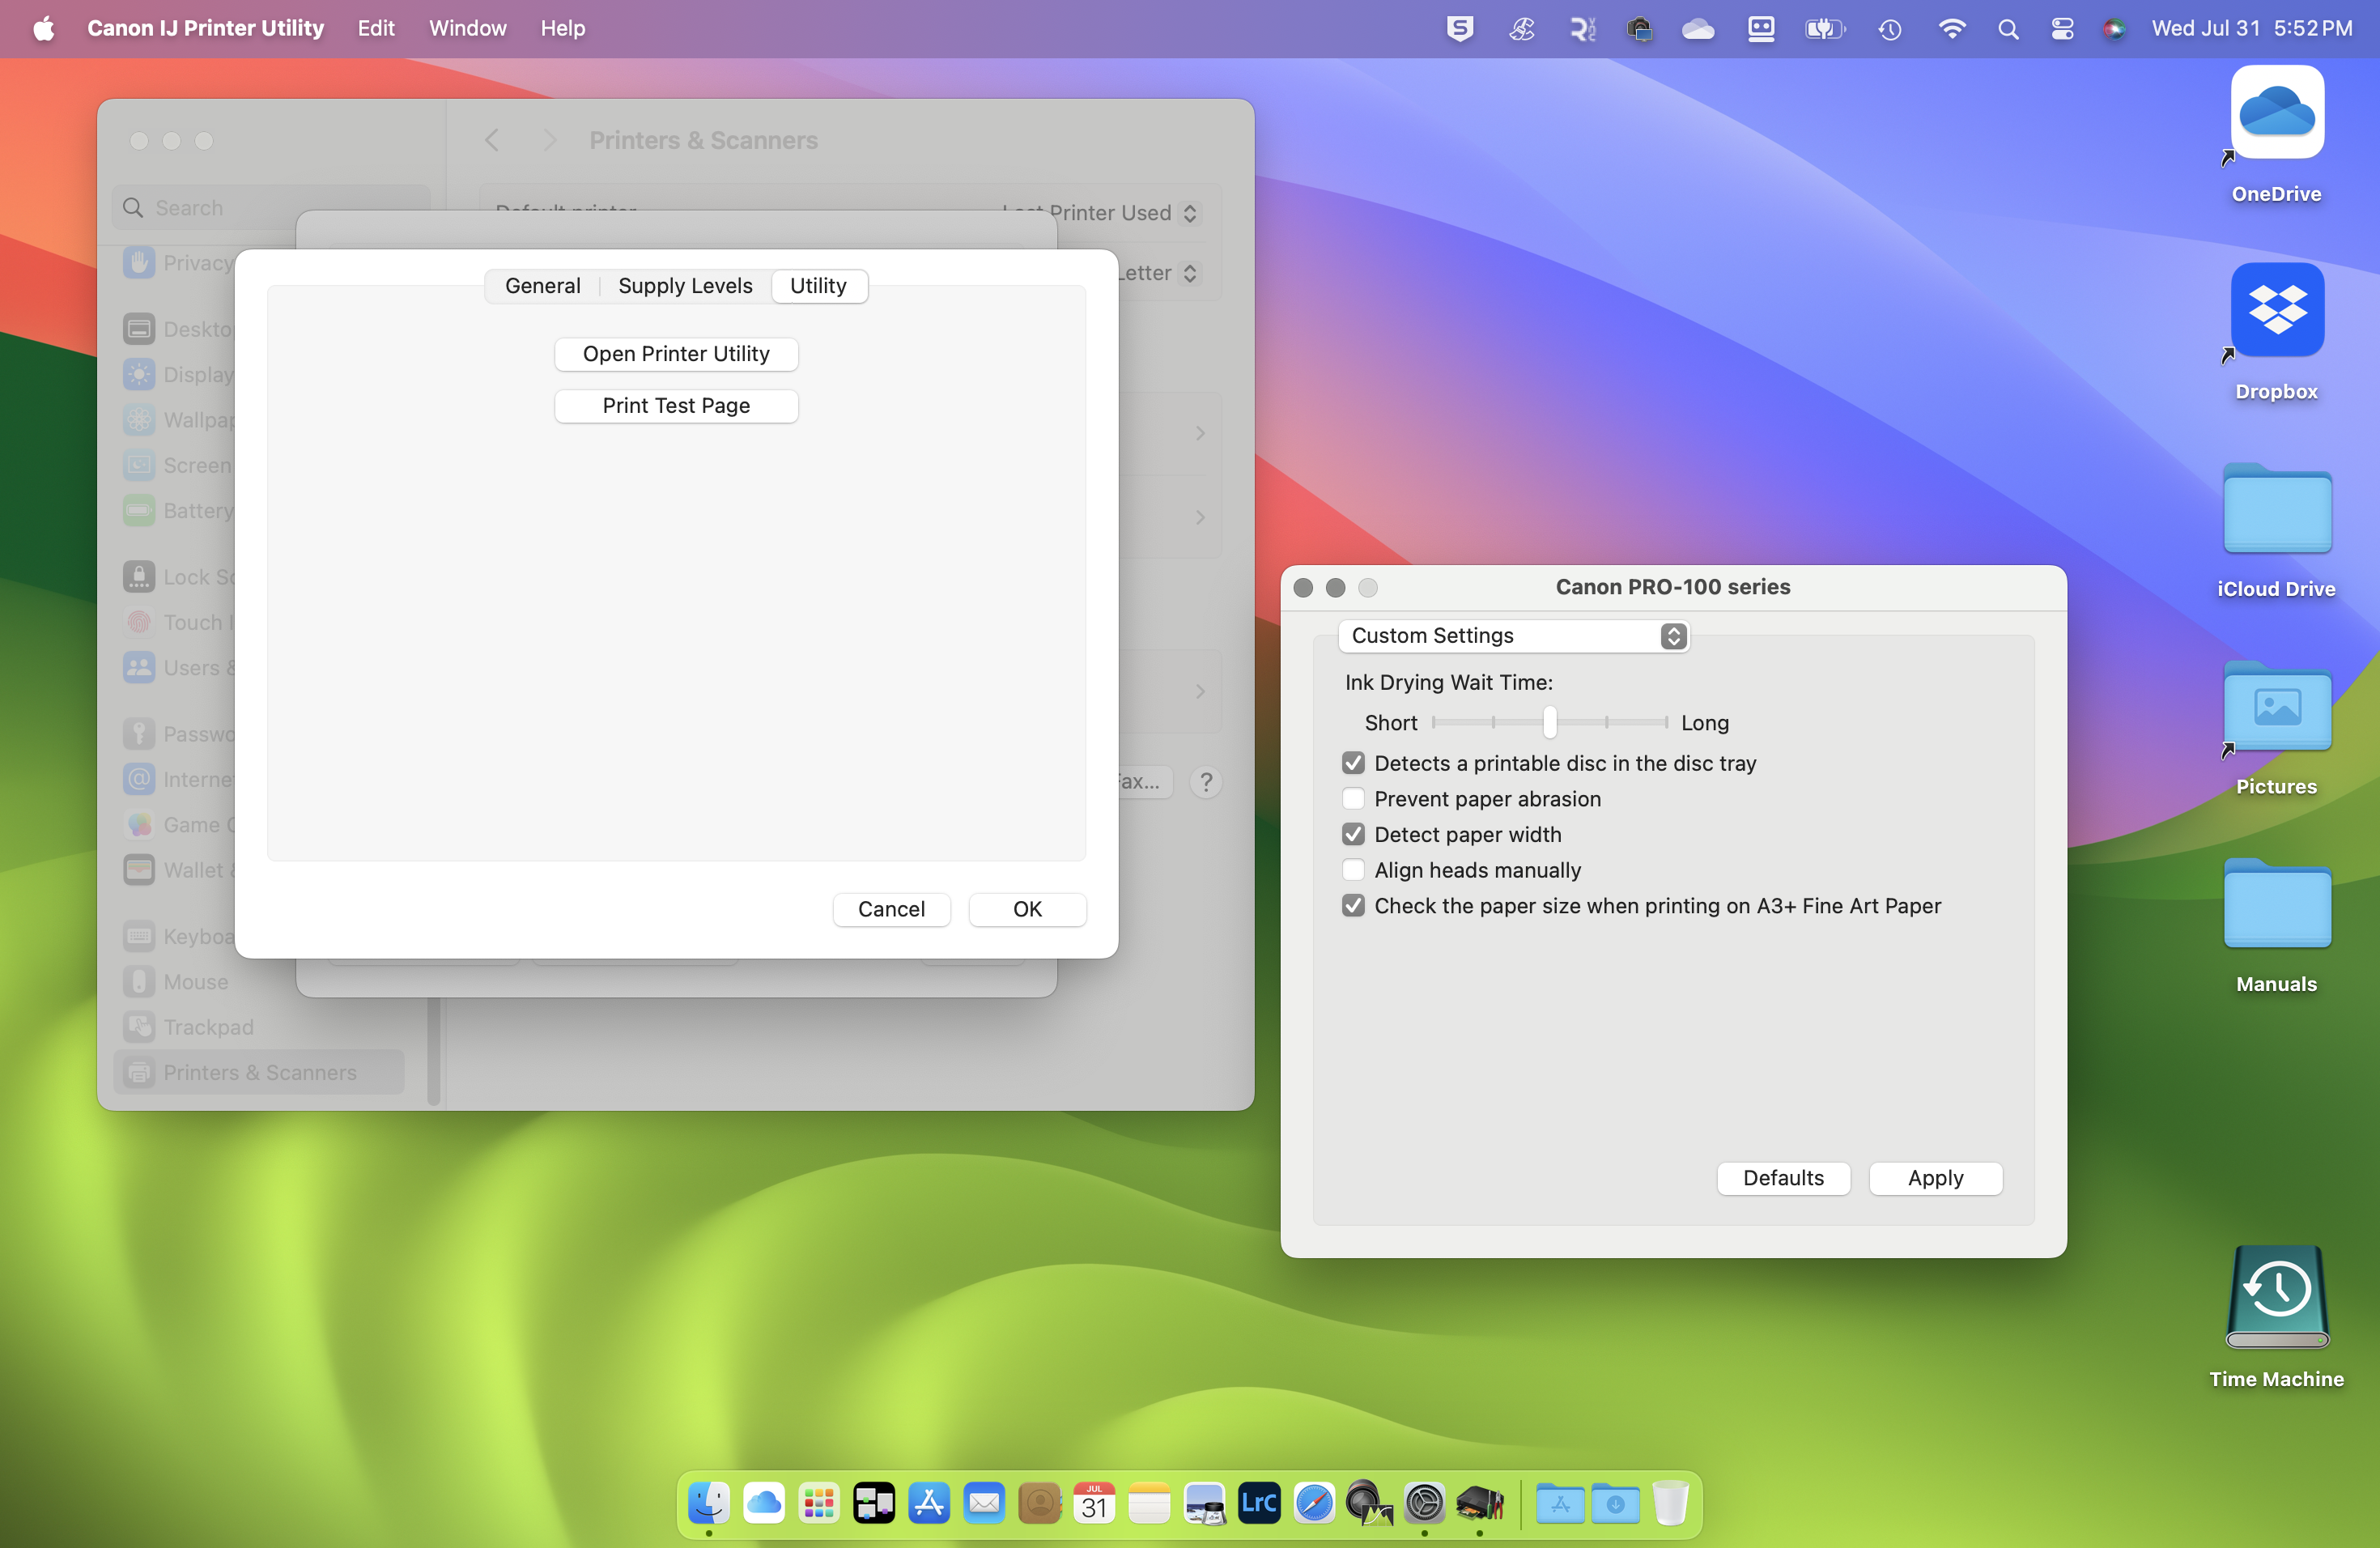
Task: Open Lightroom Classic from the dock
Action: click(1259, 1502)
